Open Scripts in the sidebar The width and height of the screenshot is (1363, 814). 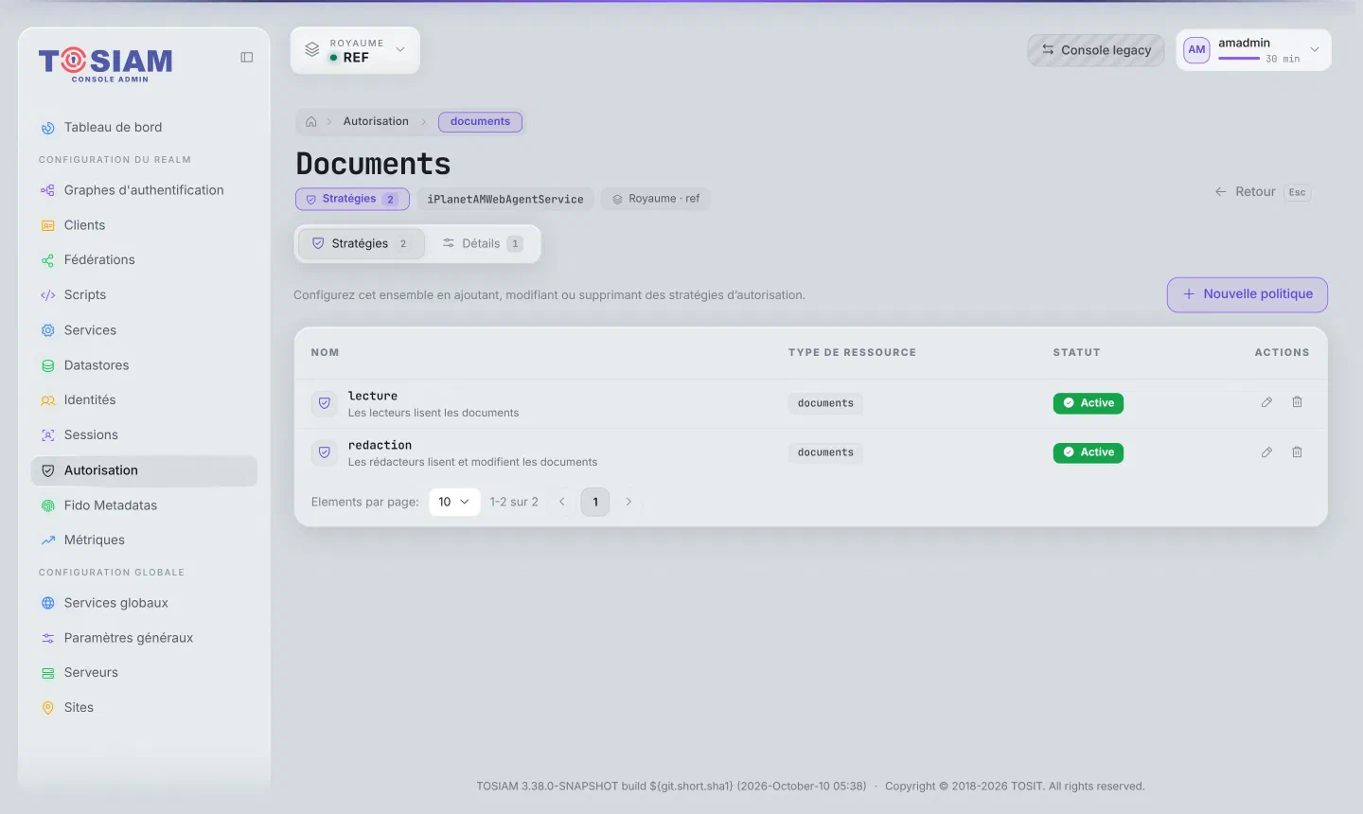144,295
